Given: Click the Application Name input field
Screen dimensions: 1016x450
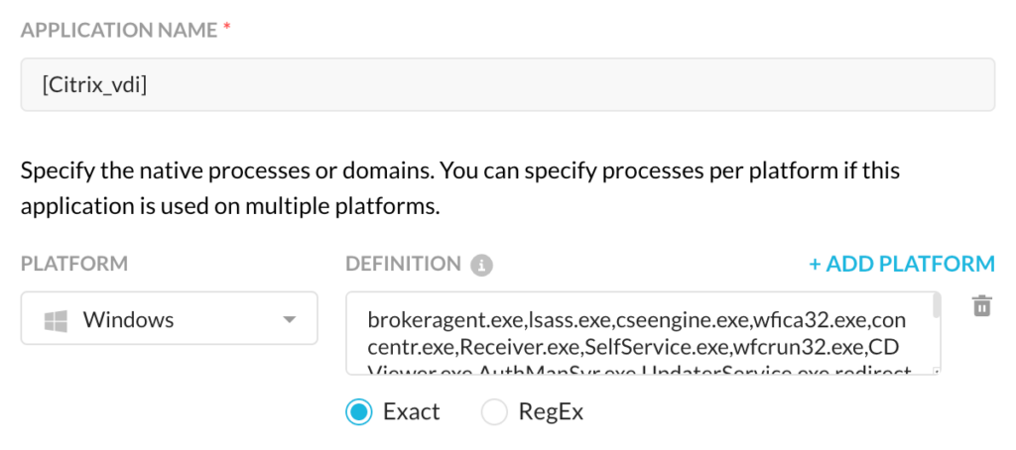Looking at the screenshot, I should pos(507,85).
